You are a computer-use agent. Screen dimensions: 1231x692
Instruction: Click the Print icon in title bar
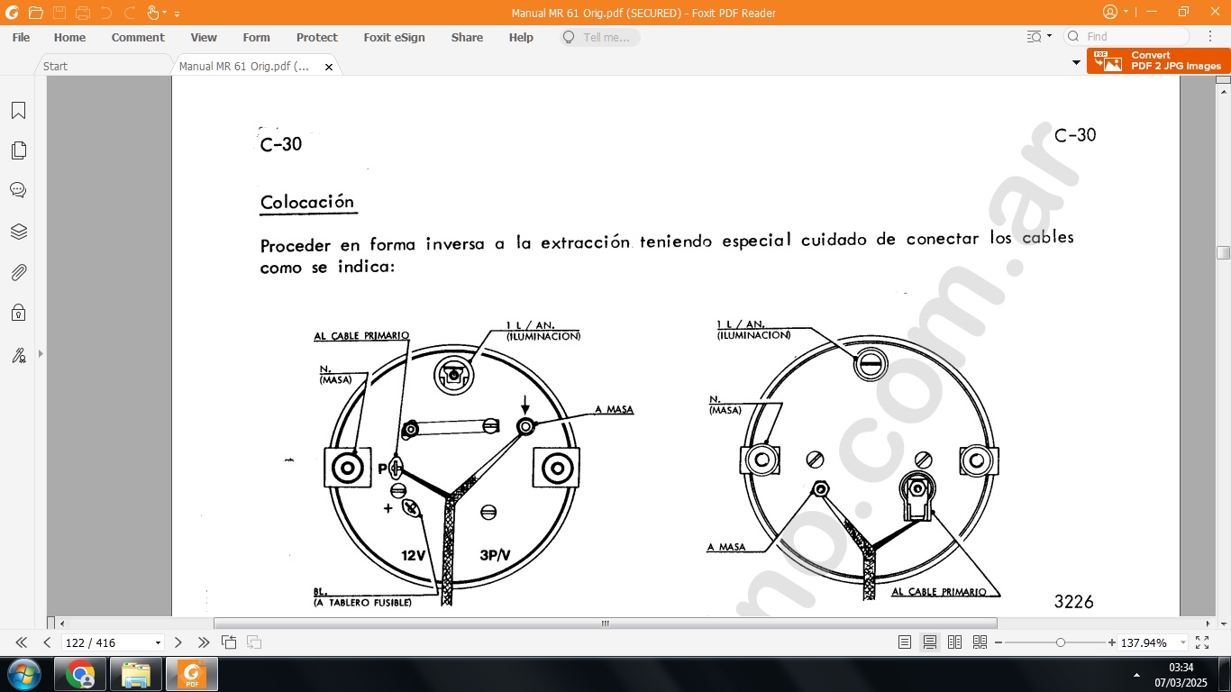(x=83, y=13)
